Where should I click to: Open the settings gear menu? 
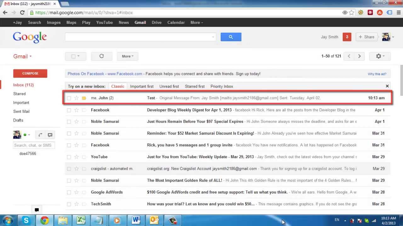click(x=380, y=56)
